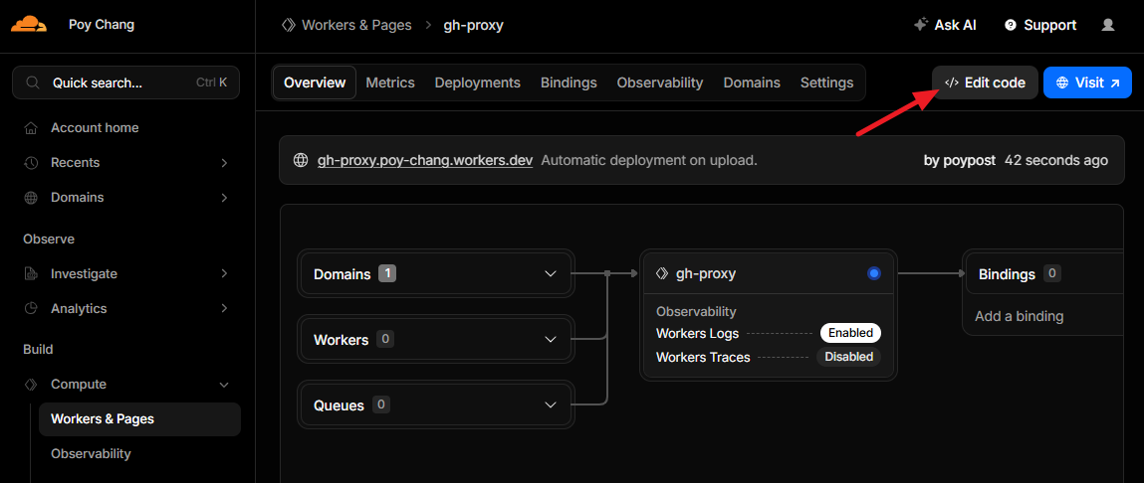Click the Visit button

pos(1087,83)
